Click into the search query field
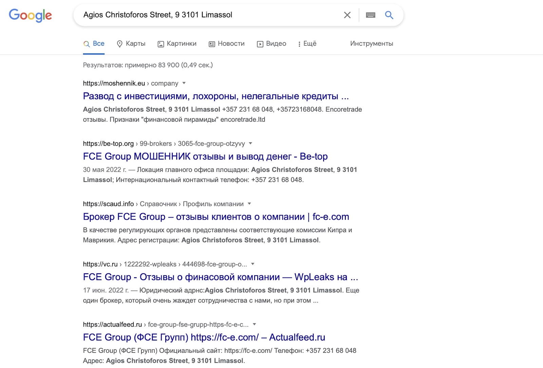543x368 pixels. click(x=210, y=15)
